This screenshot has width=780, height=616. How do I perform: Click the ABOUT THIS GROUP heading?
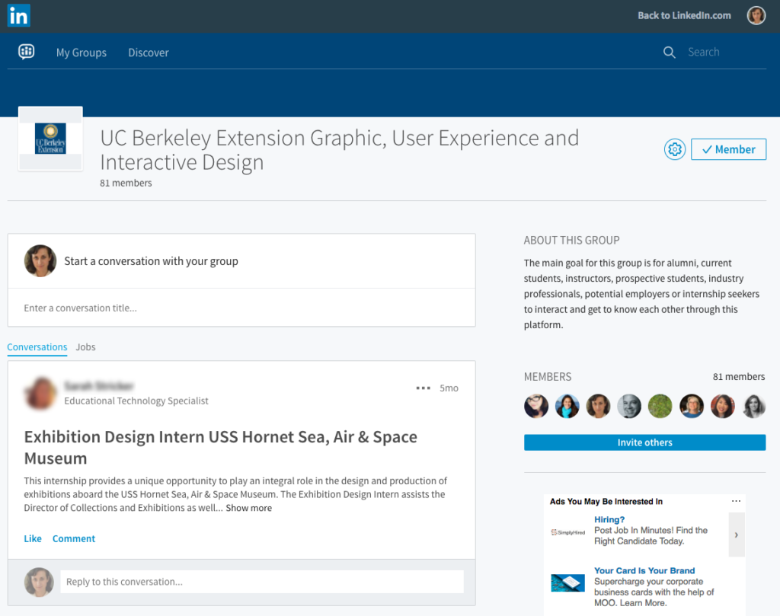[x=571, y=240]
